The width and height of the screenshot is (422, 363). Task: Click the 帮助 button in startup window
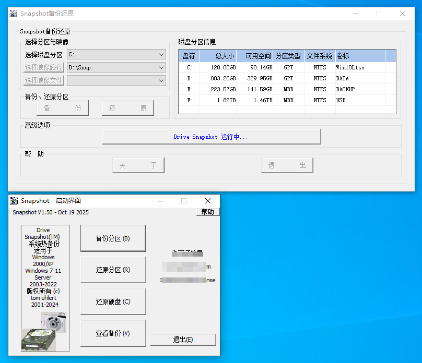point(208,212)
